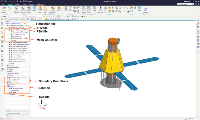The image size is (200, 120).
Task: Click More in the Tools group
Action: [x=139, y=9]
